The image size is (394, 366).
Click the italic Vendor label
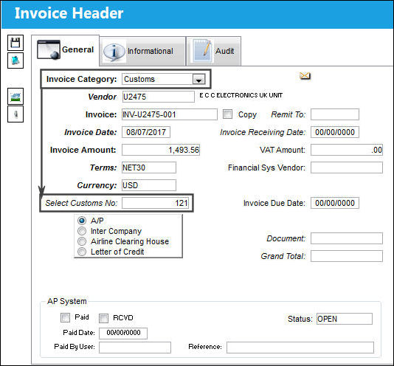point(102,97)
